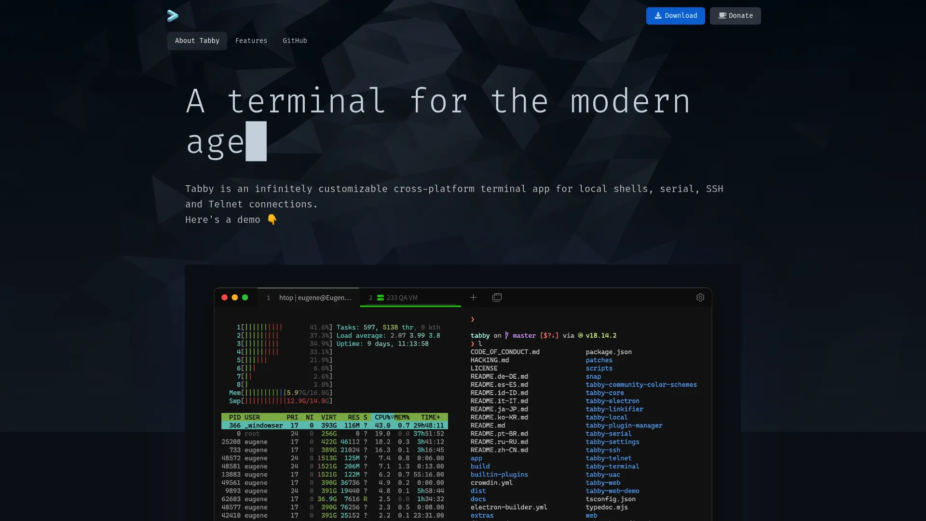Image resolution: width=926 pixels, height=521 pixels.
Task: Click the tabby-linkifier folder name
Action: point(614,410)
